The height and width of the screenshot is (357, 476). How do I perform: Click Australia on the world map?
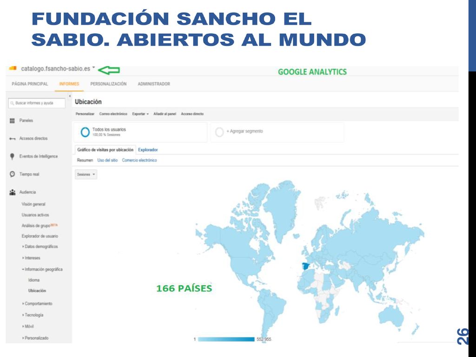click(x=391, y=316)
